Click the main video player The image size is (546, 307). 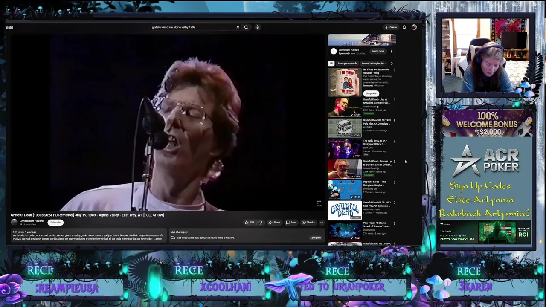tap(167, 122)
